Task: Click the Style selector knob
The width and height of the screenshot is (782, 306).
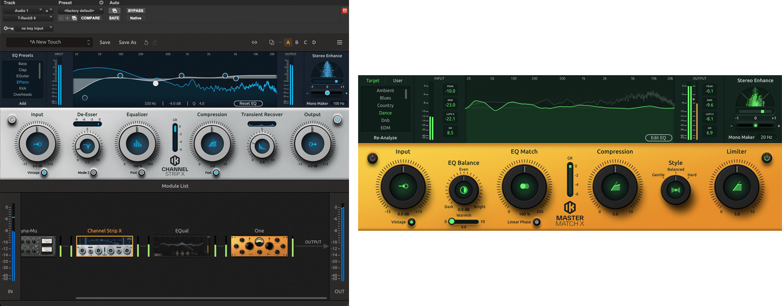Action: pyautogui.click(x=675, y=190)
